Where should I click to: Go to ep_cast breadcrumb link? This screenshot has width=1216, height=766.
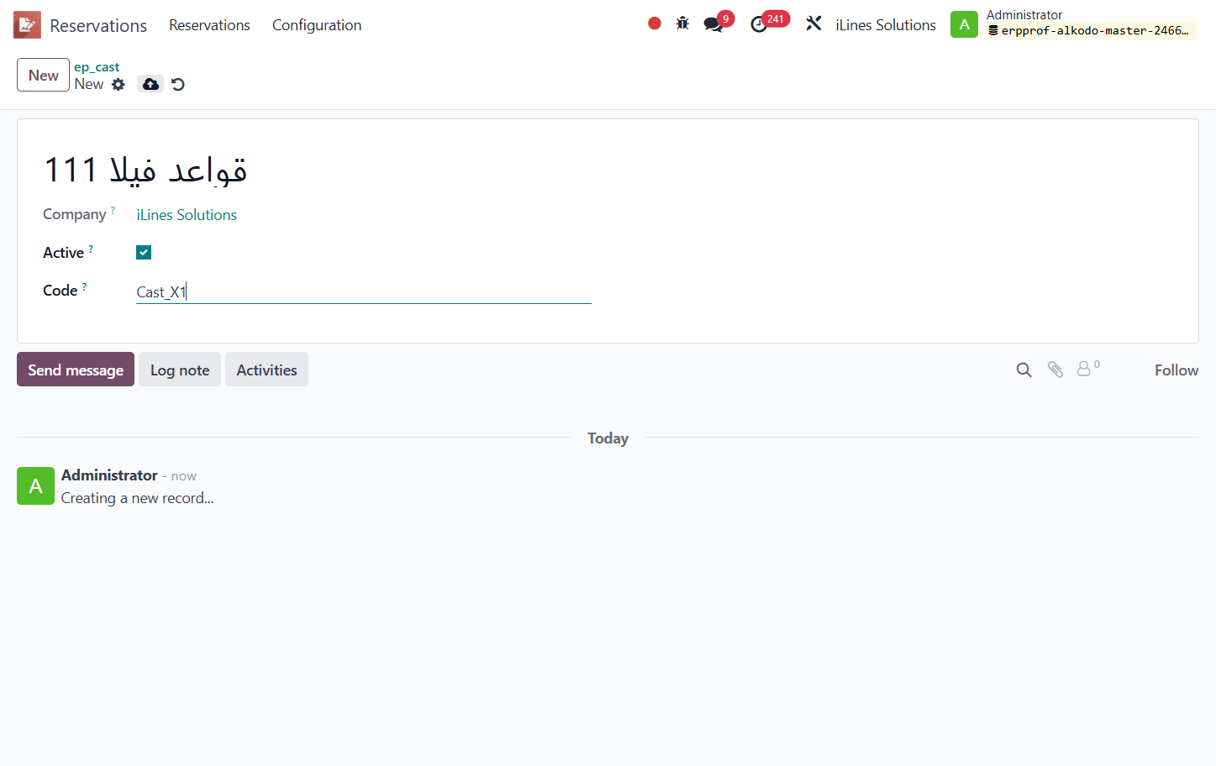[x=97, y=67]
